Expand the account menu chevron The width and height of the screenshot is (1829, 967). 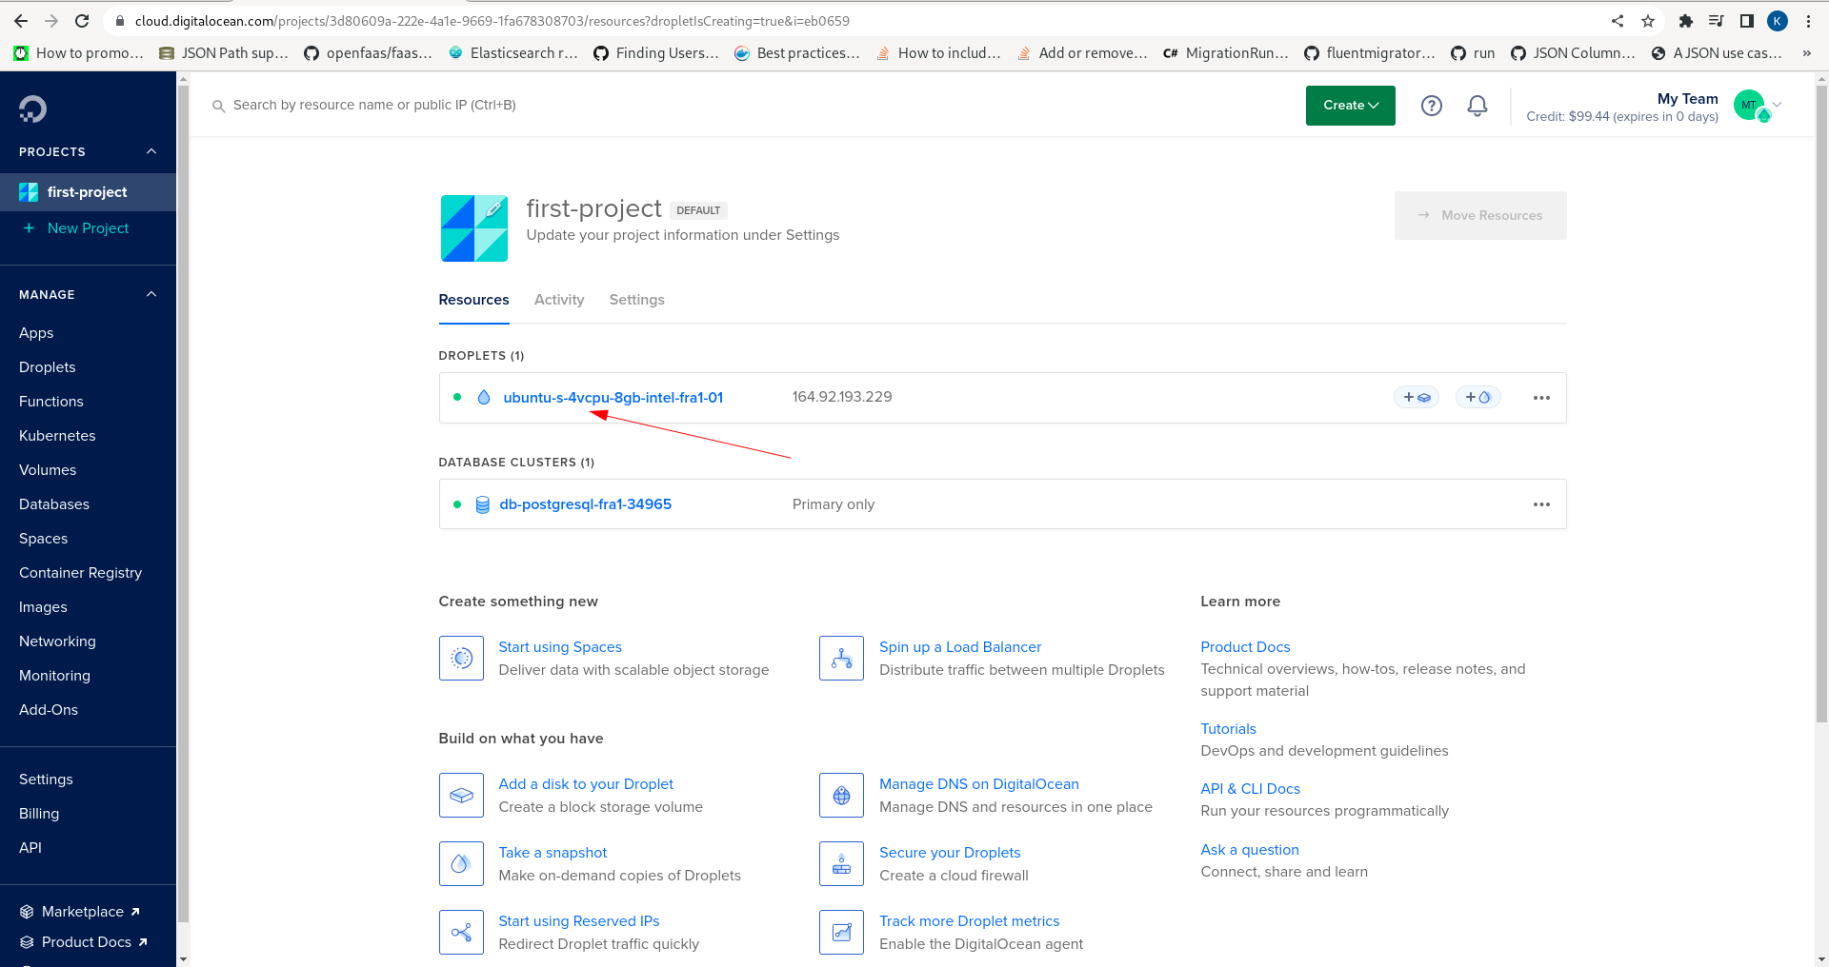[x=1777, y=104]
